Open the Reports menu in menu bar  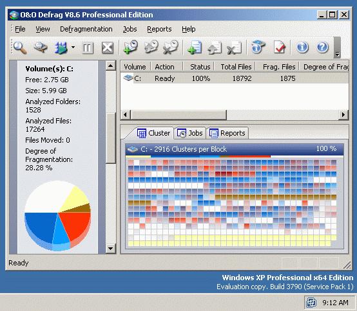[x=159, y=29]
